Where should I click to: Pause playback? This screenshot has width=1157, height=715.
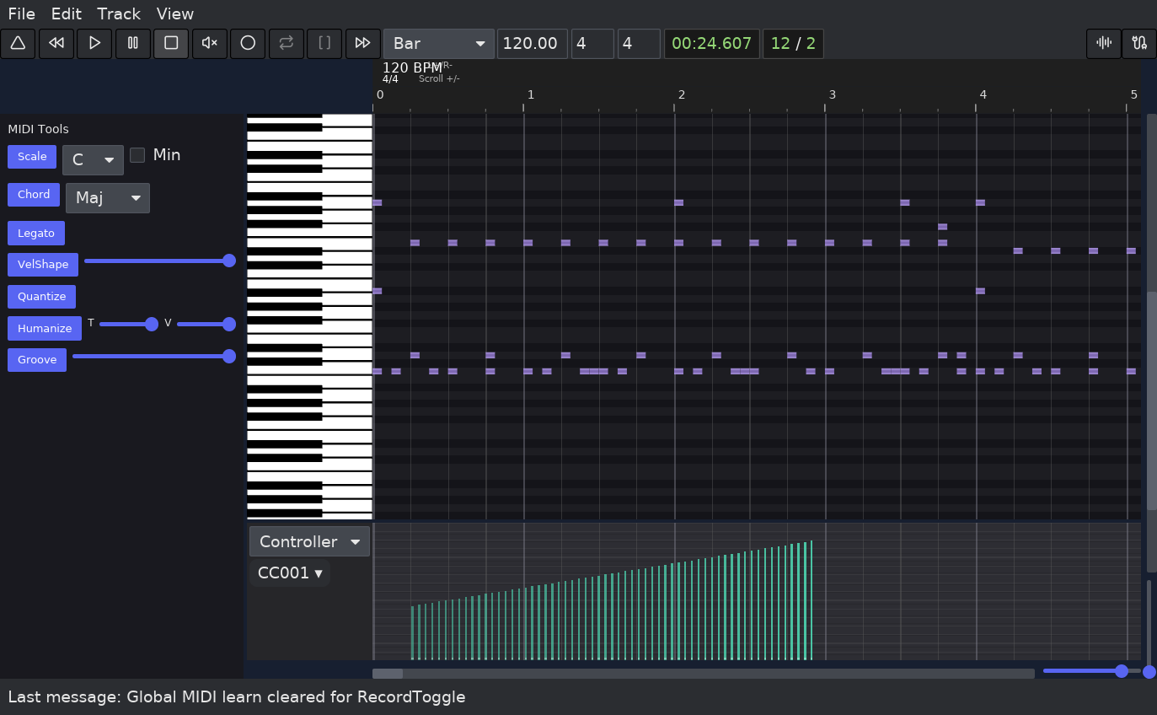pos(132,43)
